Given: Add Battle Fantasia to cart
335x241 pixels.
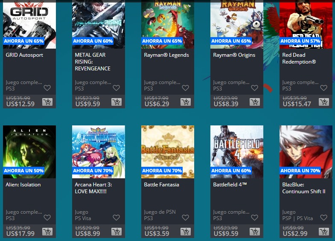Looking at the screenshot, I should pyautogui.click(x=186, y=232).
